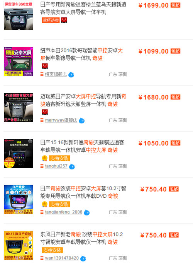Click Wangwang chat icon beside tanghui257
193x265 pixels.
tap(72, 166)
